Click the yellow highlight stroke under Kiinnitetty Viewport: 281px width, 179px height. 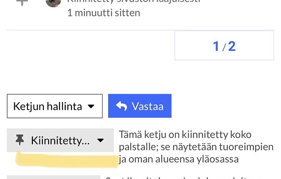coord(67,159)
